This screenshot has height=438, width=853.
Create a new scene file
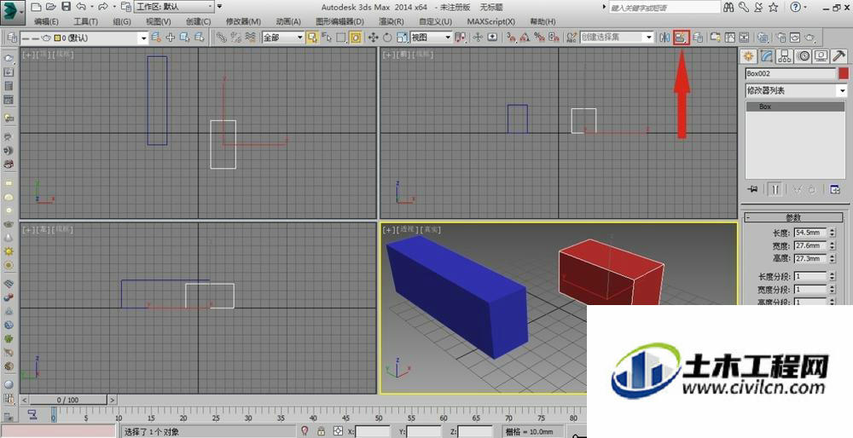coord(36,7)
